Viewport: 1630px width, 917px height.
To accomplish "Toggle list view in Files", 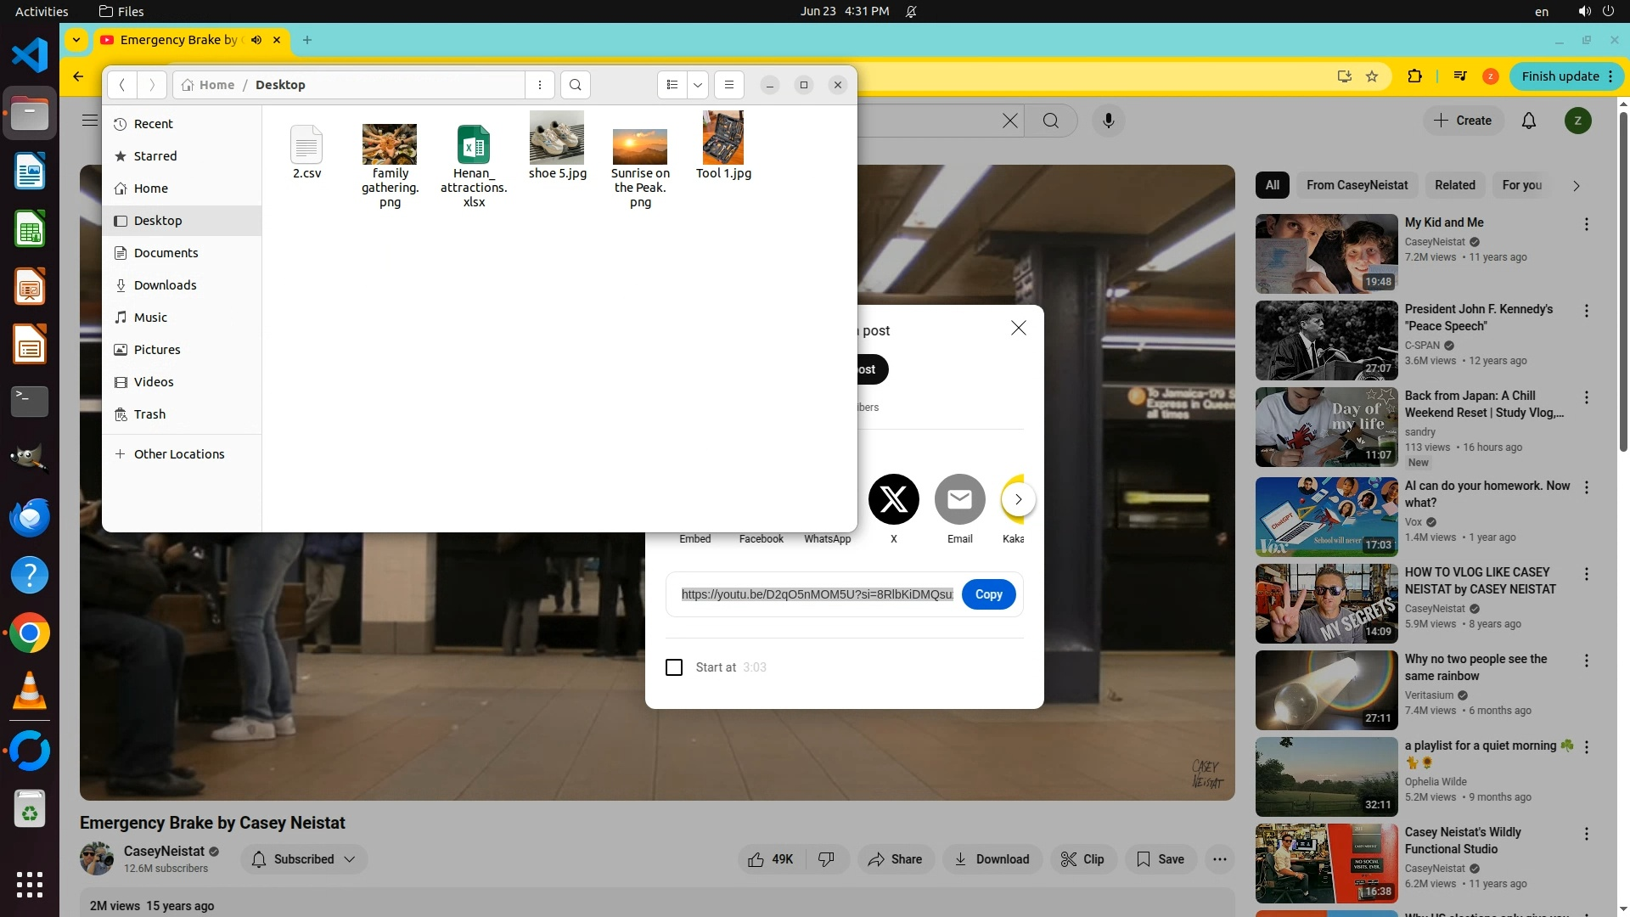I will click(672, 85).
